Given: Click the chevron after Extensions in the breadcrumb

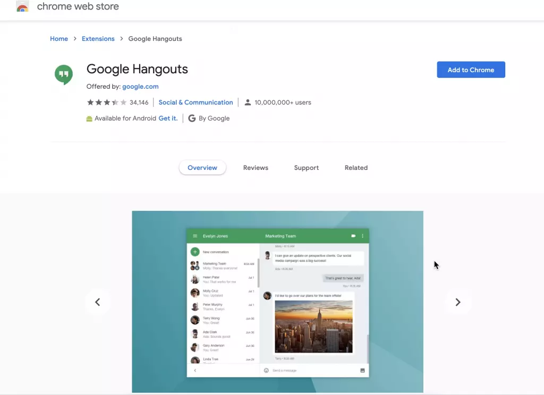Looking at the screenshot, I should (x=122, y=39).
